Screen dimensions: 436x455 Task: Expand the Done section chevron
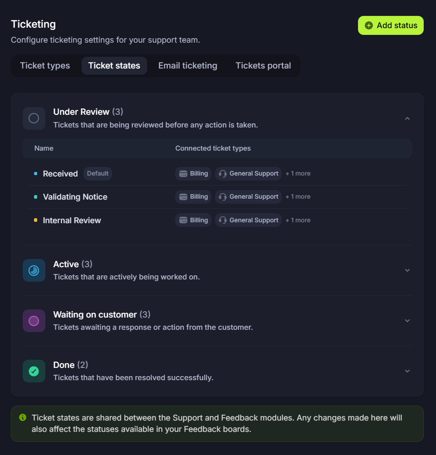pos(407,371)
